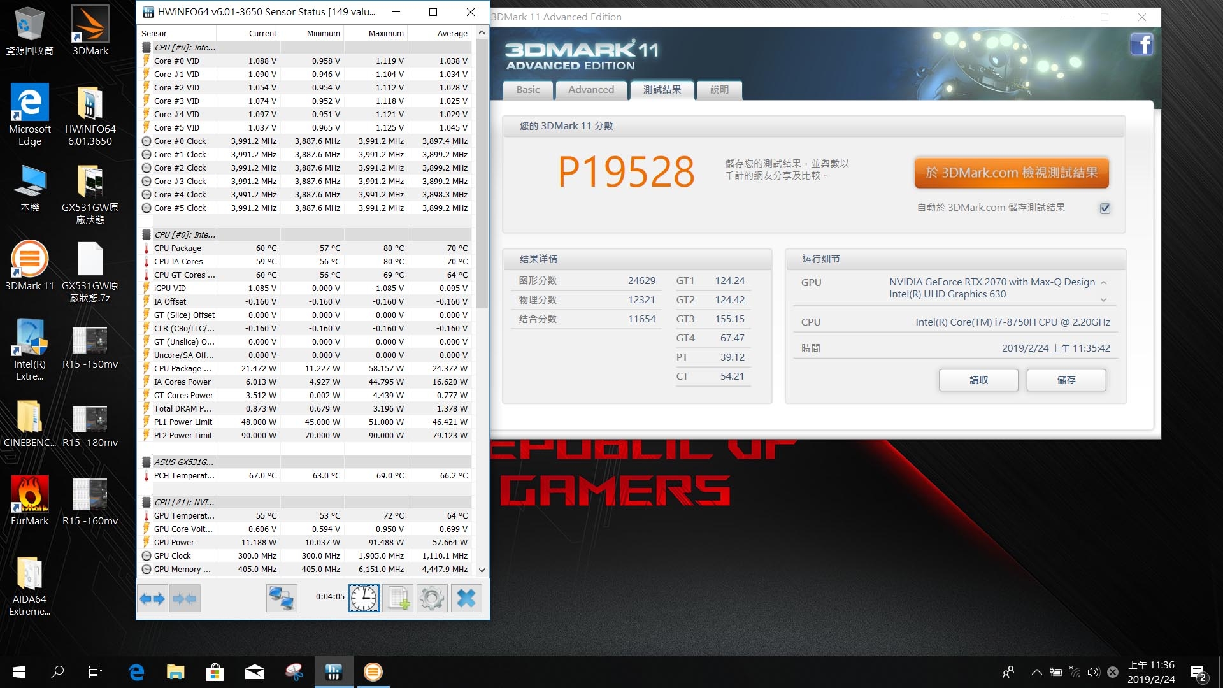Select the GPU Power sensor row
The image size is (1223, 688).
[x=305, y=542]
